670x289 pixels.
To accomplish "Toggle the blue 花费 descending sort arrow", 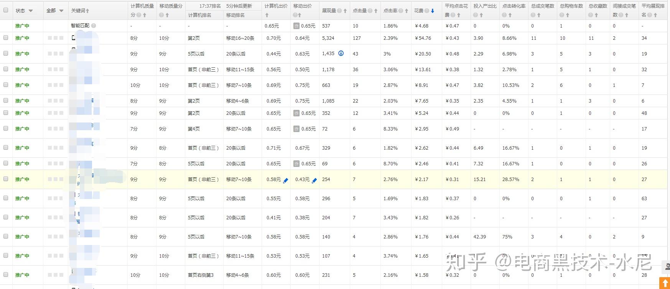I will click(x=433, y=11).
